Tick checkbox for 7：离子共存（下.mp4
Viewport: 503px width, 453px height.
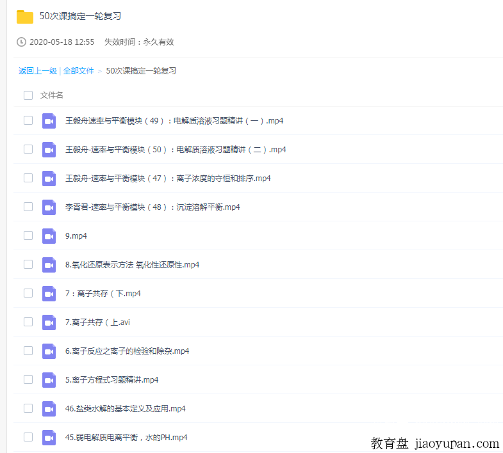click(28, 293)
